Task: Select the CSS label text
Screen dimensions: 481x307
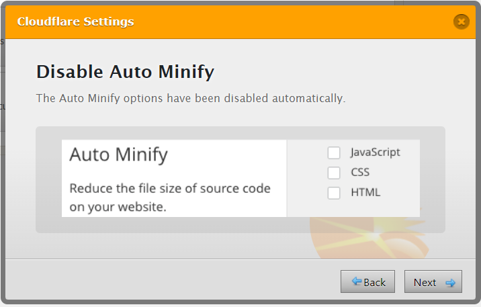Action: point(360,173)
